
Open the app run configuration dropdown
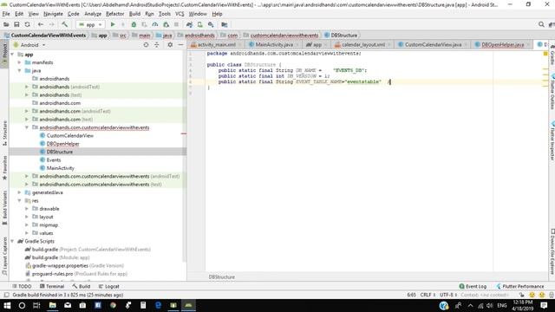pos(90,25)
